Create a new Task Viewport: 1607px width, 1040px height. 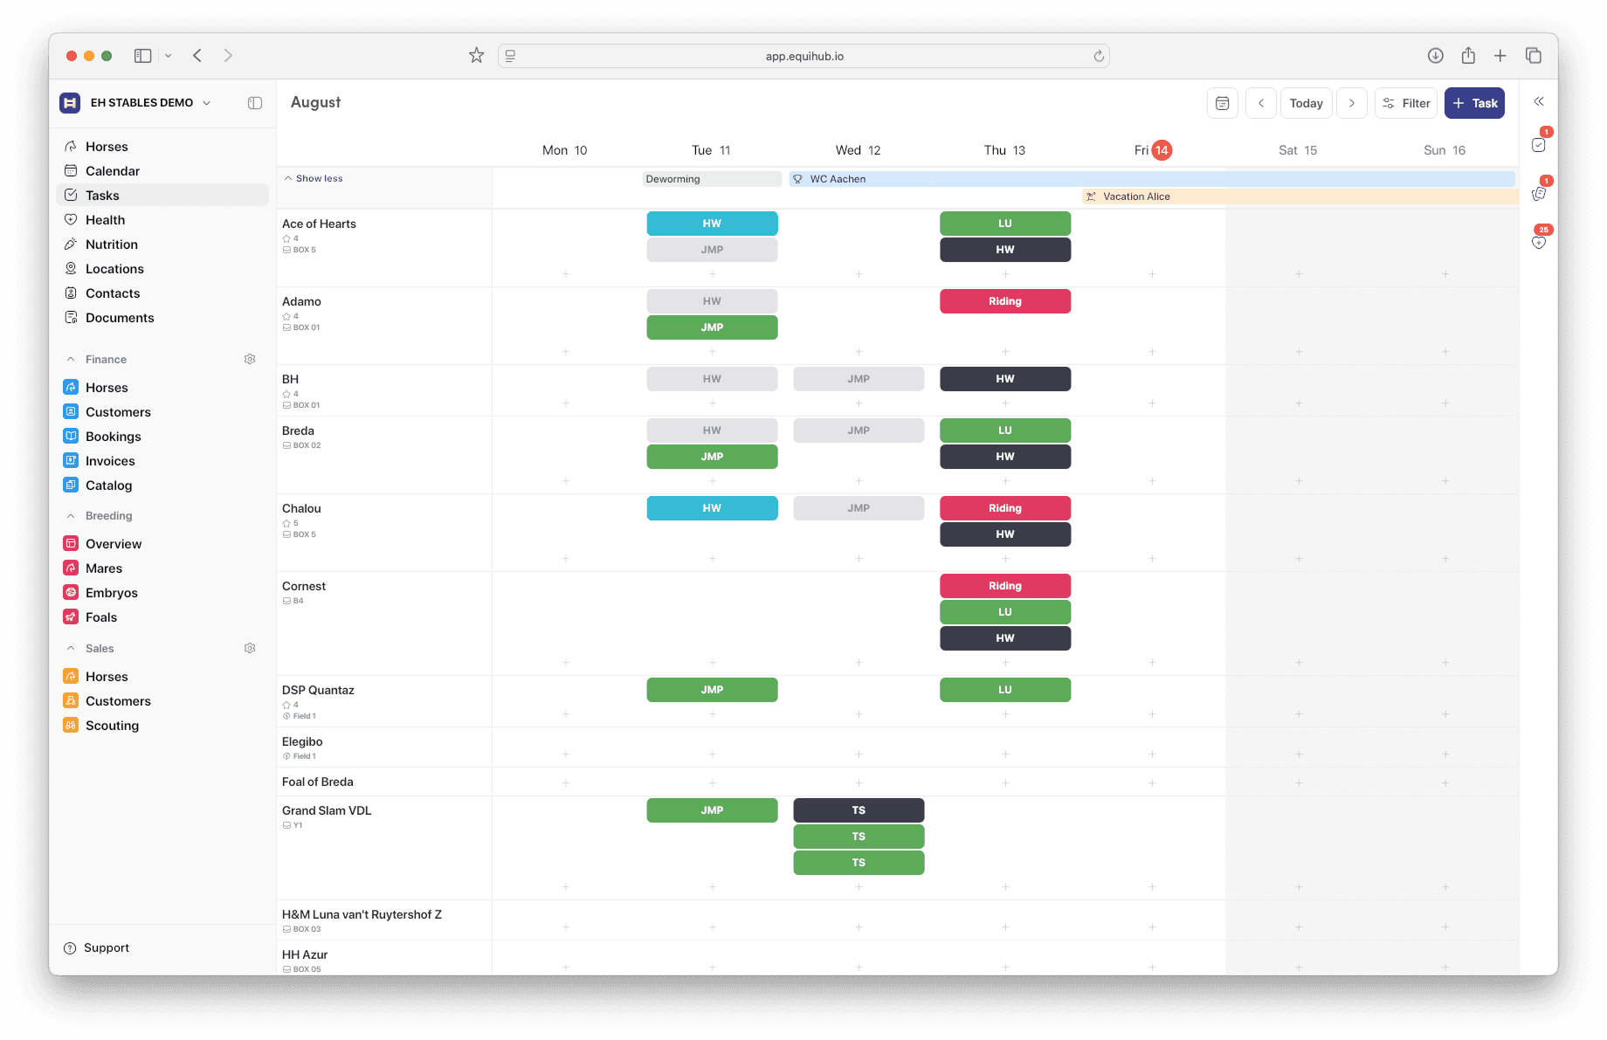1474,103
